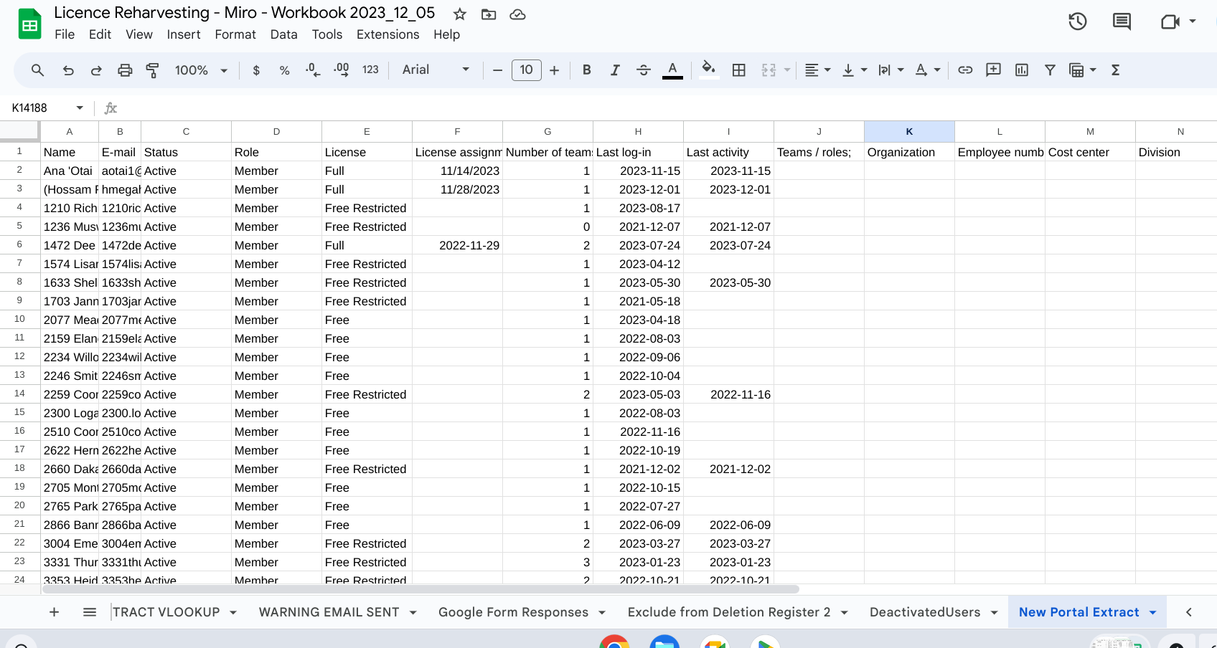
Task: Insert a link into the cell
Action: coord(965,70)
